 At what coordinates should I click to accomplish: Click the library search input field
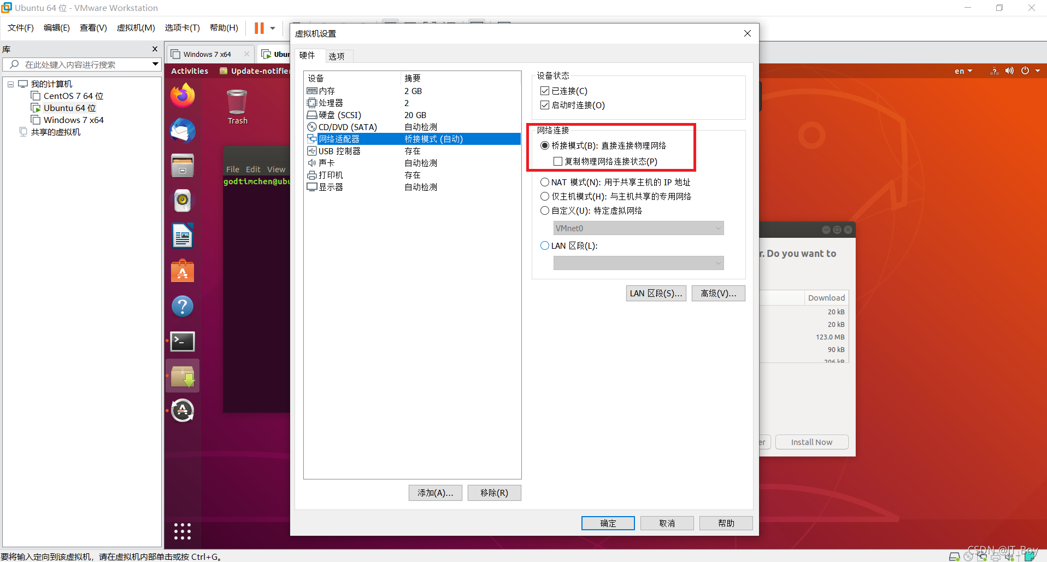[x=82, y=65]
